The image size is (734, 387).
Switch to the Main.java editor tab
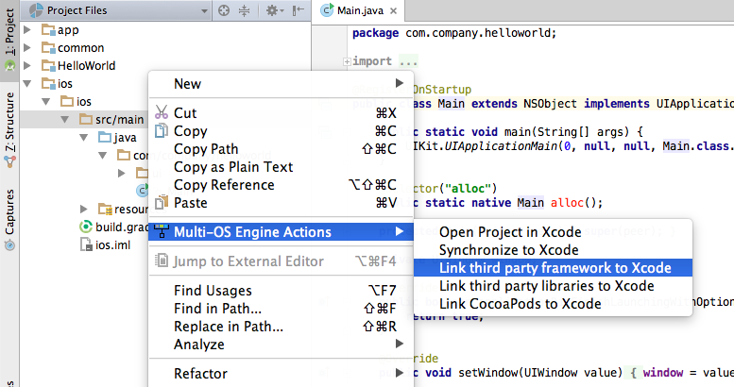360,10
